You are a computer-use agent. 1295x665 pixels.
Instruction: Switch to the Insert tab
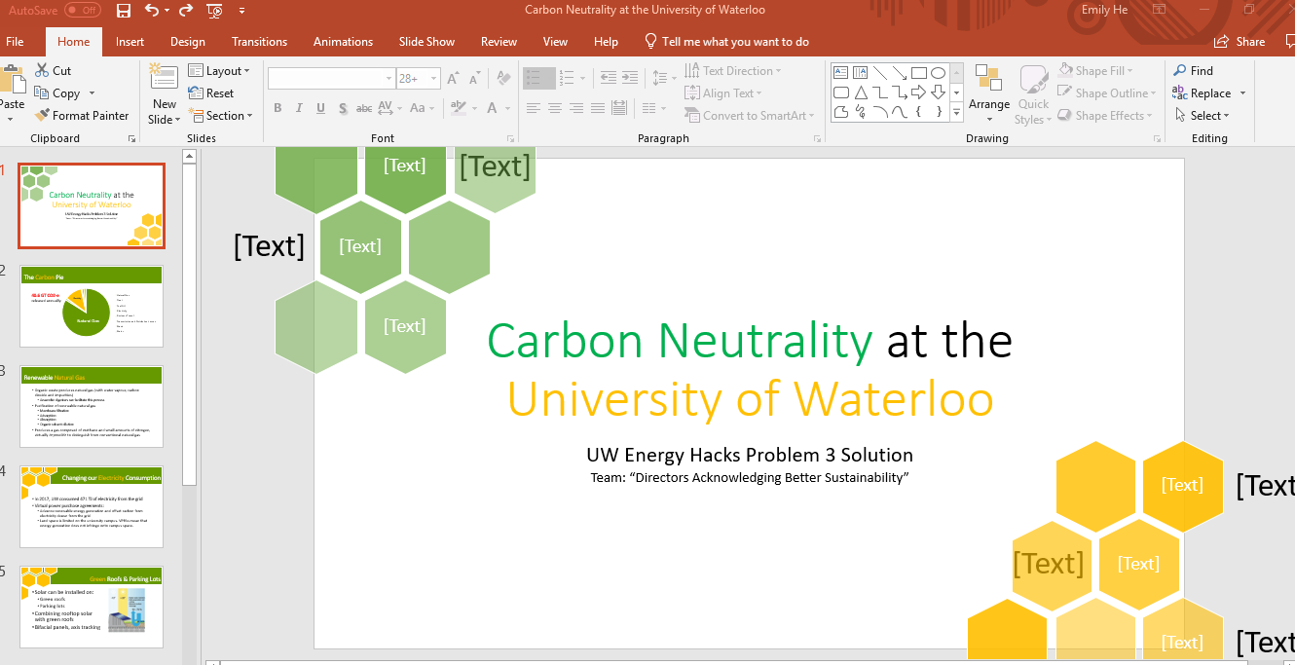pyautogui.click(x=129, y=42)
